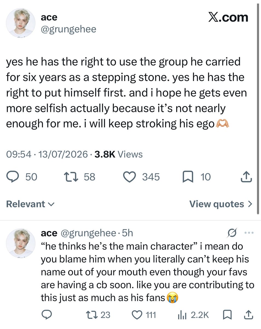
Task: Open replies on the main post
Action: (22, 177)
